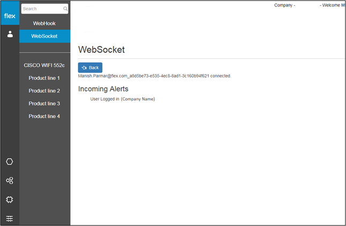
Task: Click the User Logged in alert
Action: [x=122, y=99]
